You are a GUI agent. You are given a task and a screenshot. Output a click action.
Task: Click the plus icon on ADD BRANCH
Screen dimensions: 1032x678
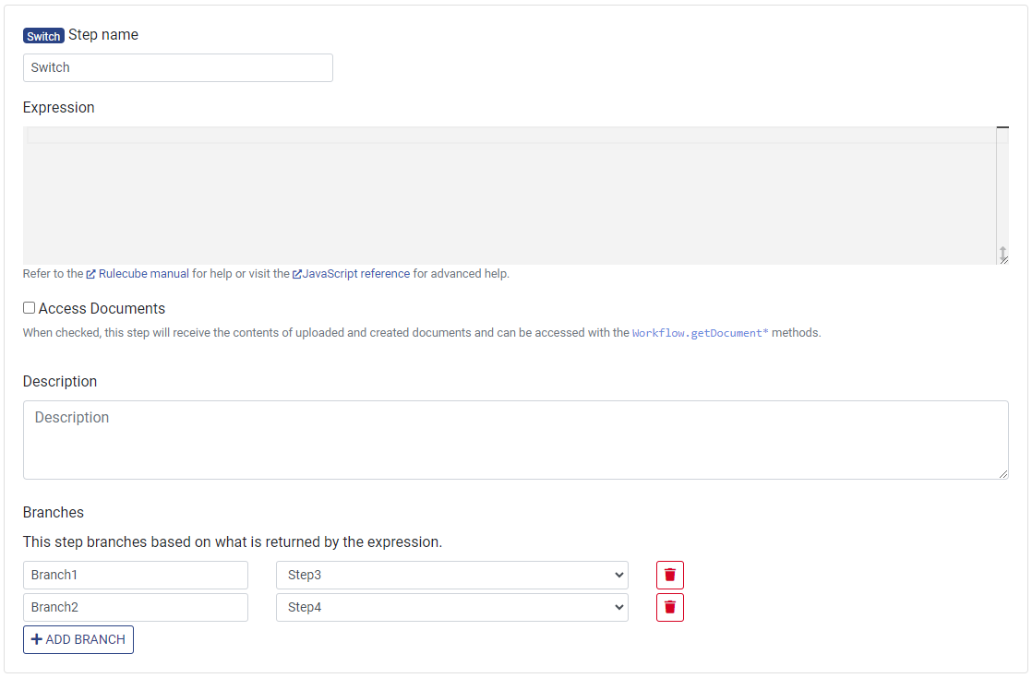click(37, 639)
